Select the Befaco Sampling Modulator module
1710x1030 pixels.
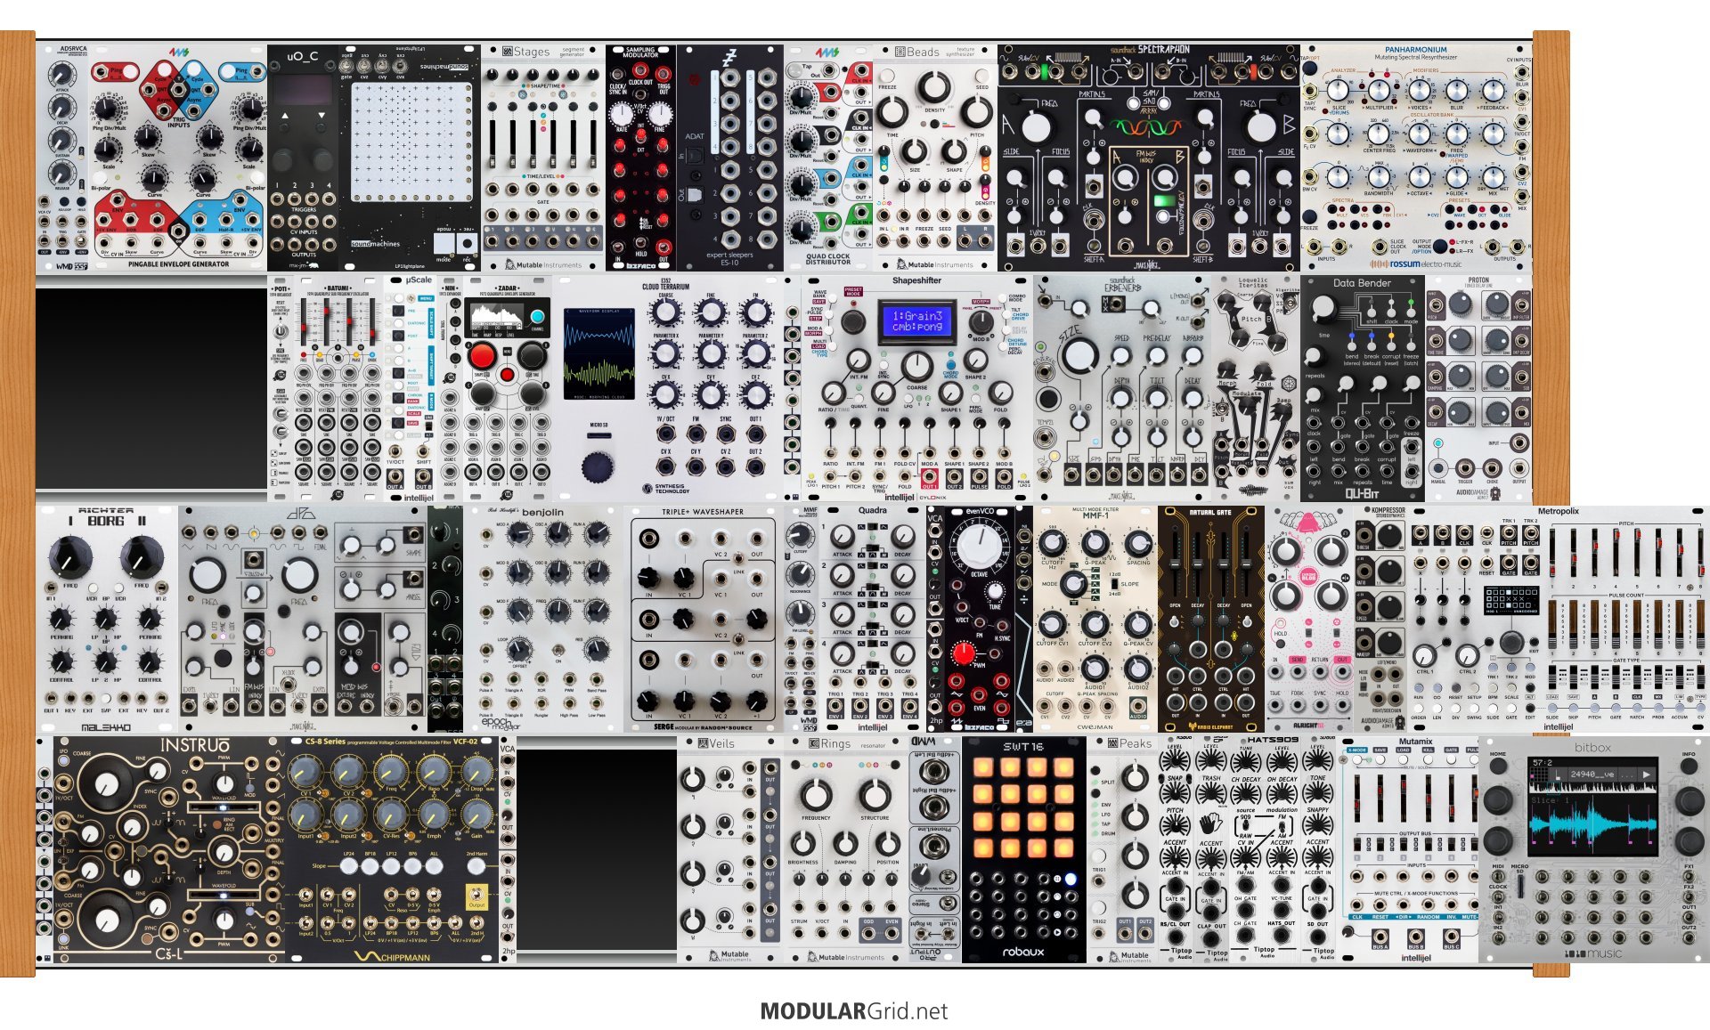coord(641,158)
